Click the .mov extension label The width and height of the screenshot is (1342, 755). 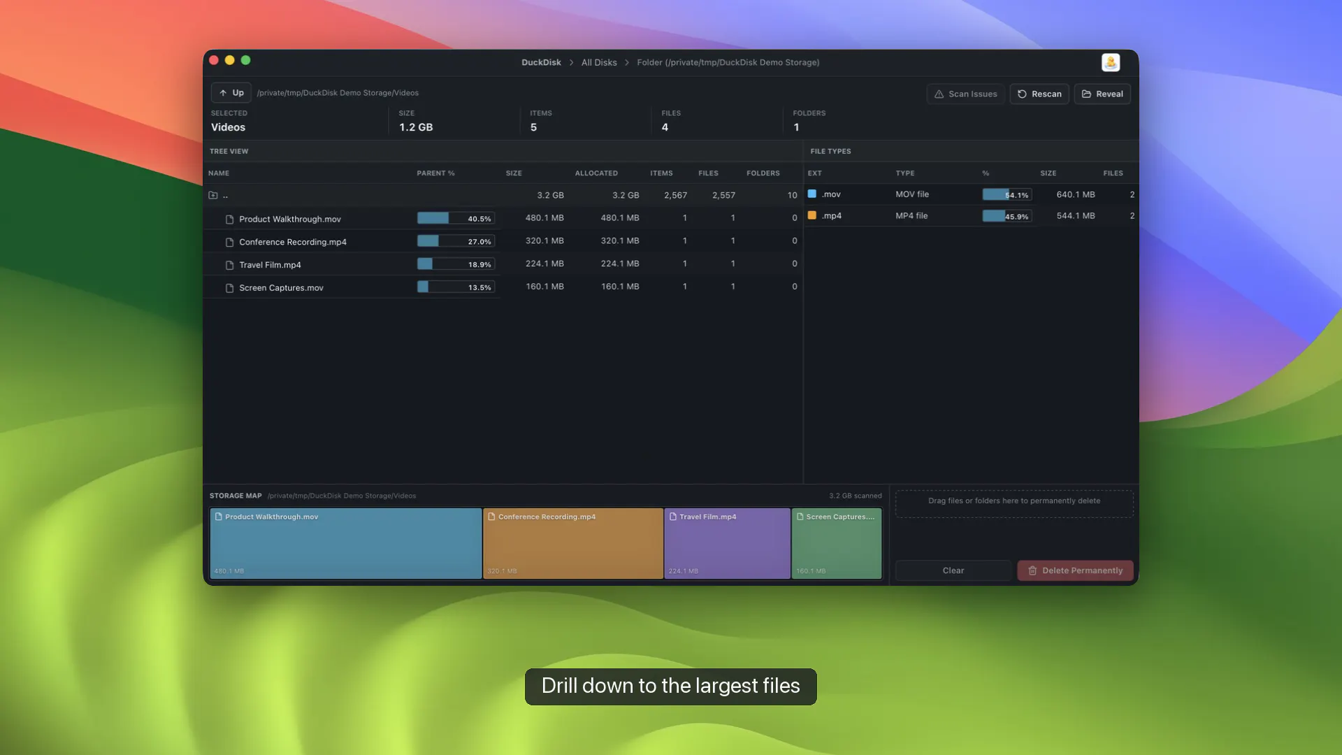831,195
